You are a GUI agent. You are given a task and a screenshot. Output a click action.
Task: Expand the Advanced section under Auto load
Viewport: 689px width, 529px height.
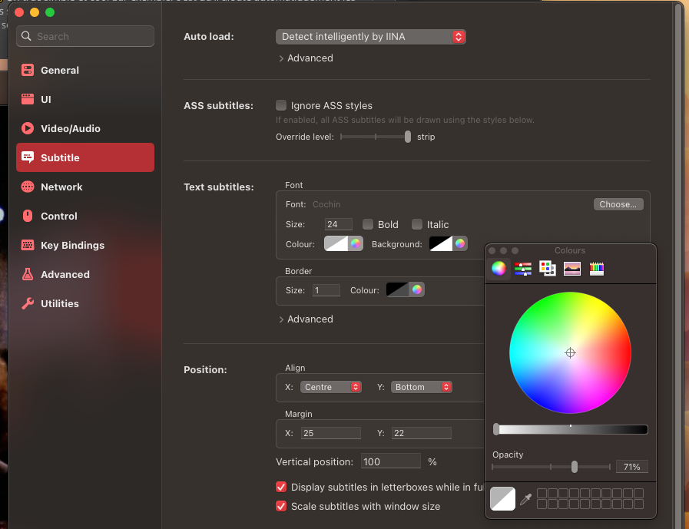[306, 58]
